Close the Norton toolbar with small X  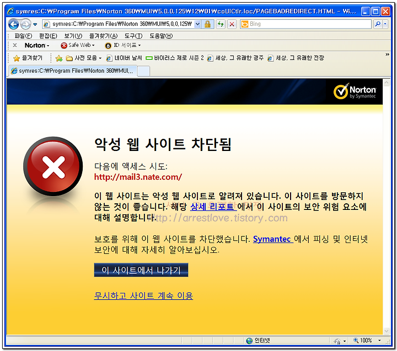click(x=15, y=45)
